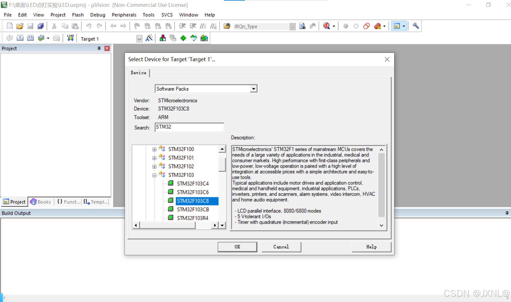Click device tree vertical scrollbar thumb
Image resolution: width=511 pixels, height=302 pixels.
pyautogui.click(x=222, y=164)
